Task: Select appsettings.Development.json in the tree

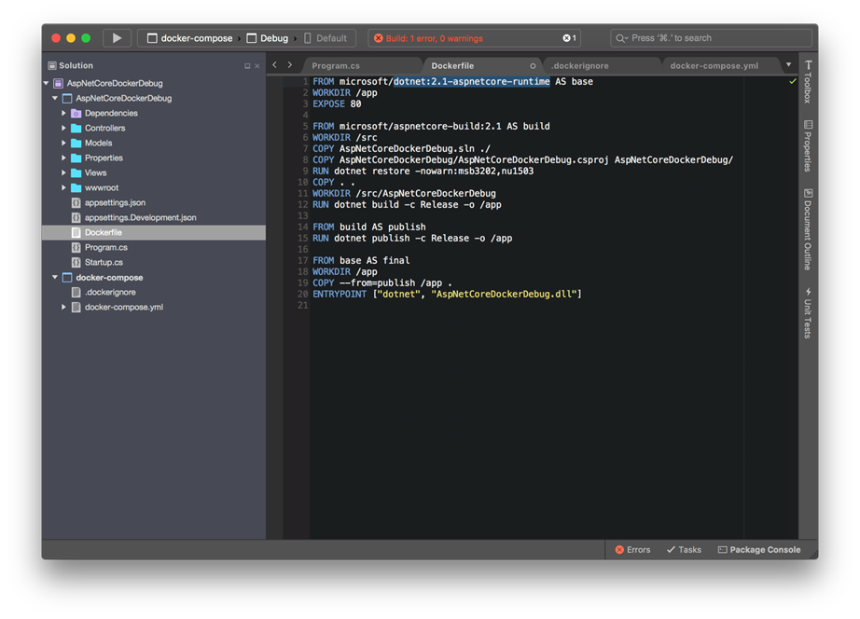Action: coord(141,217)
